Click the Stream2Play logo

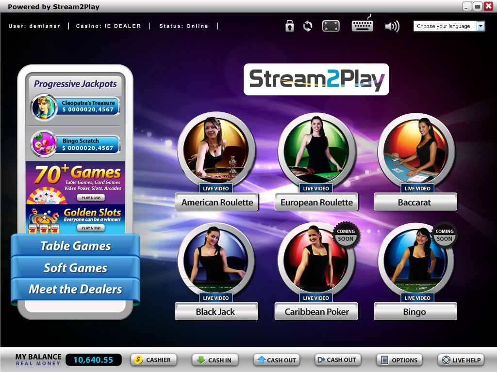pos(316,79)
